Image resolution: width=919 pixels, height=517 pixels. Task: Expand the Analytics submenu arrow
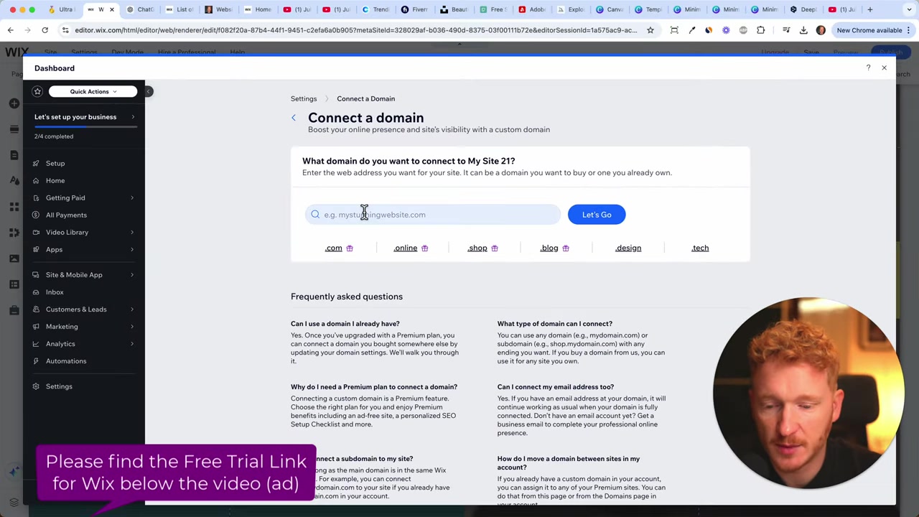point(132,343)
